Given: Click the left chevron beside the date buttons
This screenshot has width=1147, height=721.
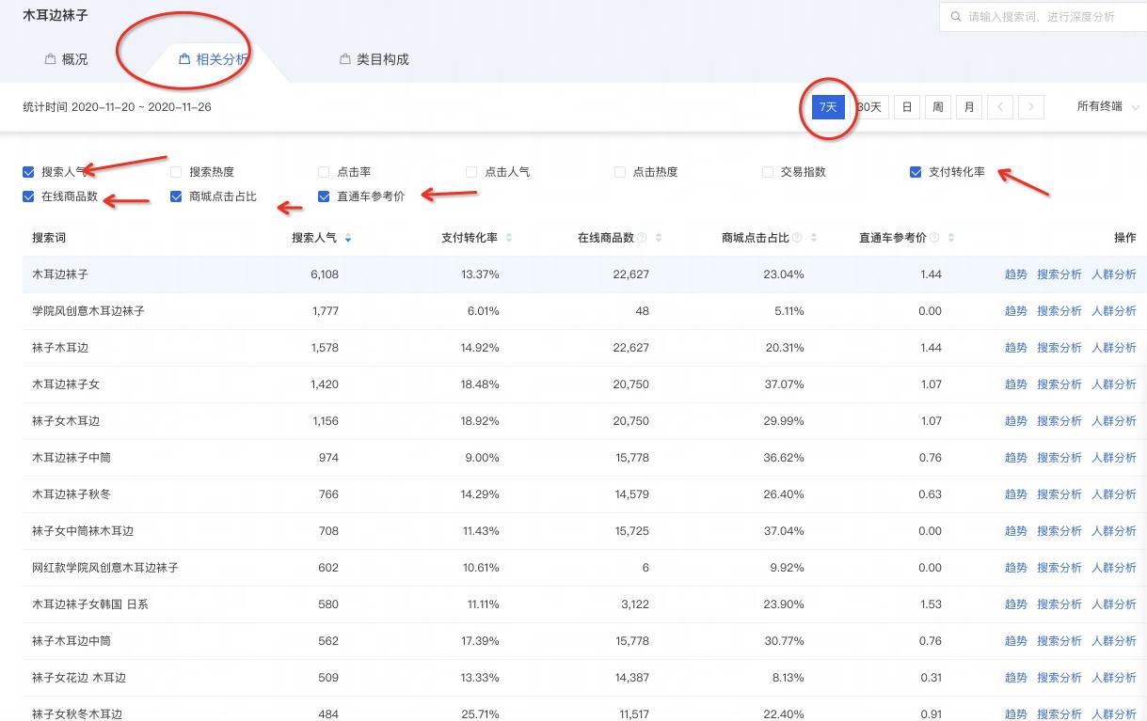Looking at the screenshot, I should tap(999, 106).
